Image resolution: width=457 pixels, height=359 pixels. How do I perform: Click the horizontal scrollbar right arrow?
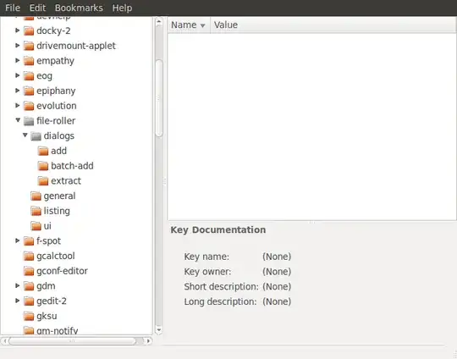[x=148, y=340]
